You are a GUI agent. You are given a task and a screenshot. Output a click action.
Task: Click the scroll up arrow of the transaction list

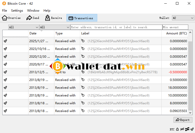[x=190, y=32]
